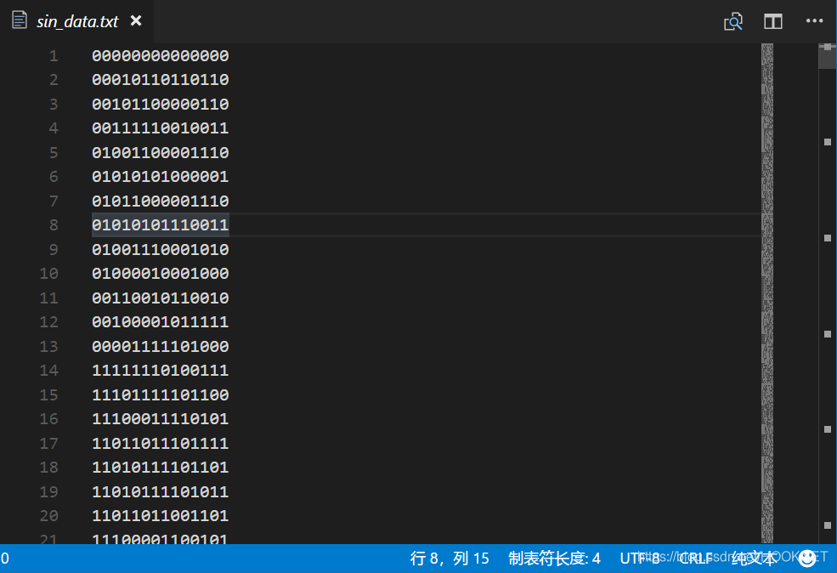This screenshot has height=573, width=837.
Task: Place cursor on line 9 value 01001110001010
Action: (x=160, y=249)
